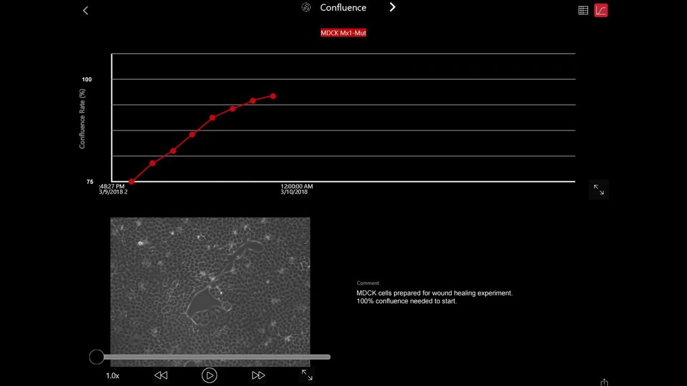Select the first data point at 75%
Viewport: 687px width, 386px height.
coord(131,182)
